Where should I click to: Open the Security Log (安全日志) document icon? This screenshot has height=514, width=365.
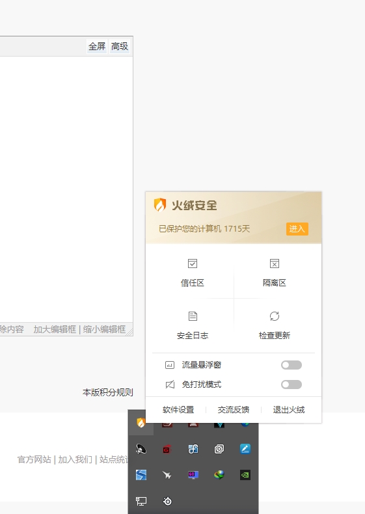tap(193, 316)
